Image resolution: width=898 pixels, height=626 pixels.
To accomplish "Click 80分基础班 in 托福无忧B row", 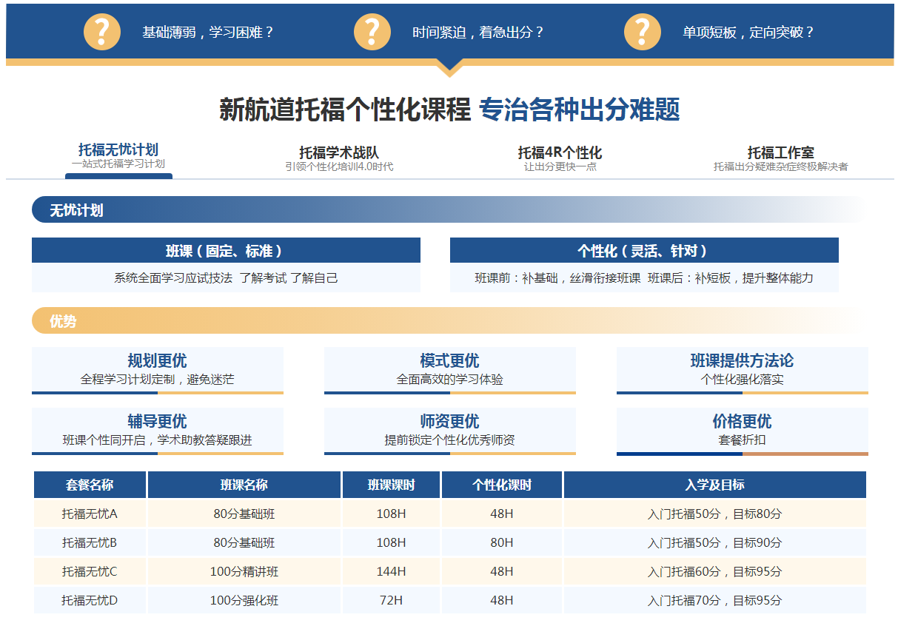I will (244, 542).
